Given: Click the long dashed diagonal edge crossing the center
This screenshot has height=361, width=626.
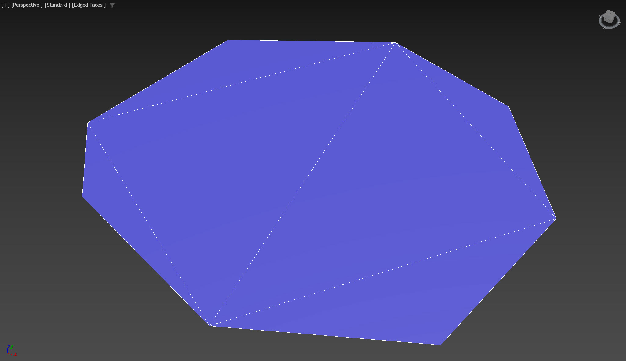Looking at the screenshot, I should (302, 184).
